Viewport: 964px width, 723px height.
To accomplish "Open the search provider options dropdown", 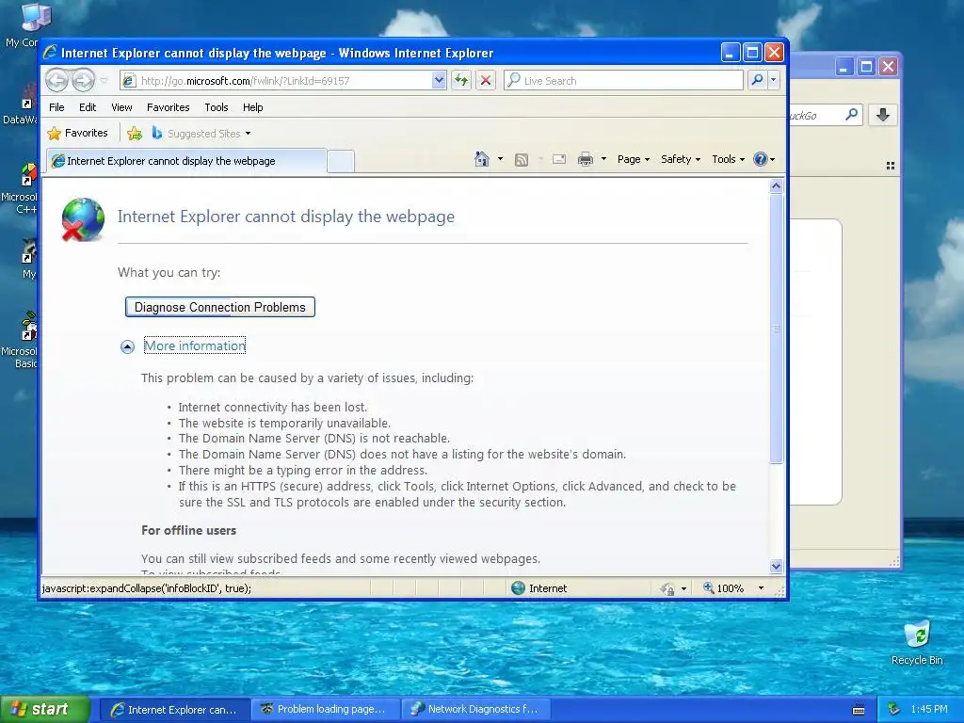I will pos(774,80).
